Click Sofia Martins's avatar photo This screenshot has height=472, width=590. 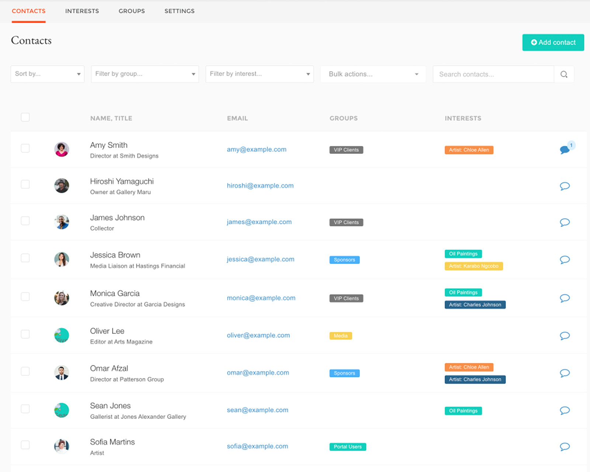pos(62,446)
